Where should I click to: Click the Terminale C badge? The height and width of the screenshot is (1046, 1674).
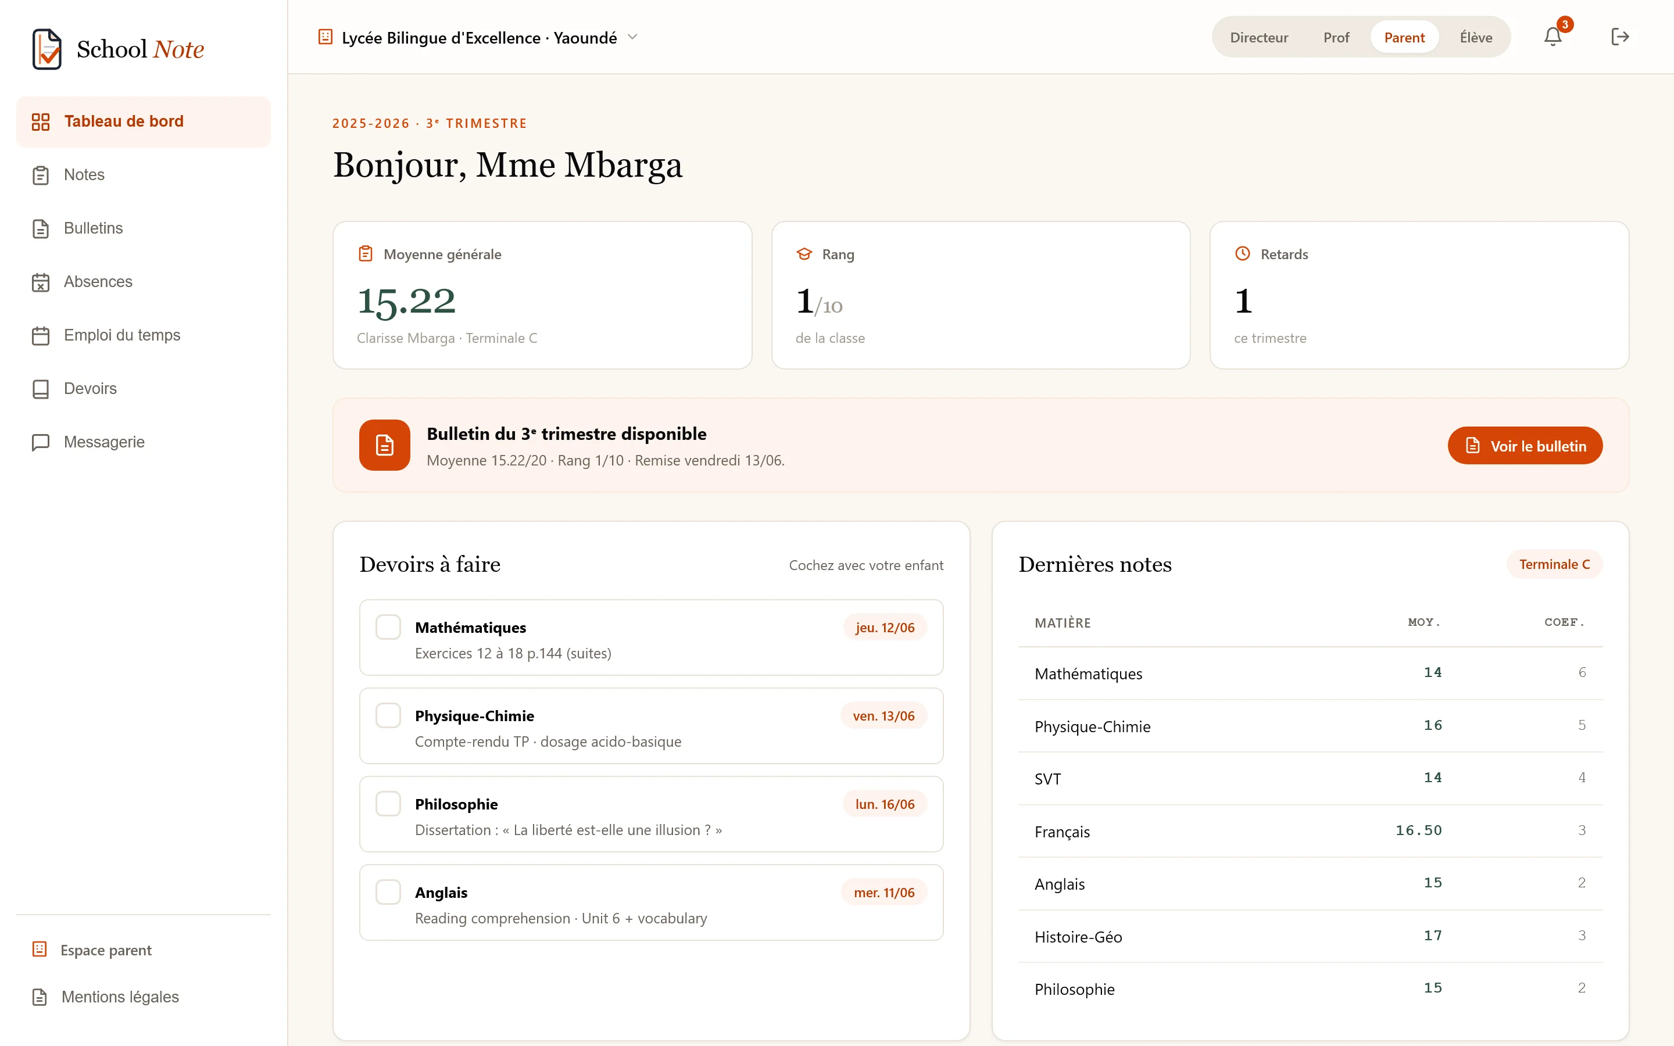pyautogui.click(x=1554, y=564)
